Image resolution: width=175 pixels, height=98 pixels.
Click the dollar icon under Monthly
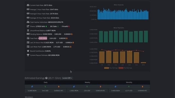[x=129, y=87]
